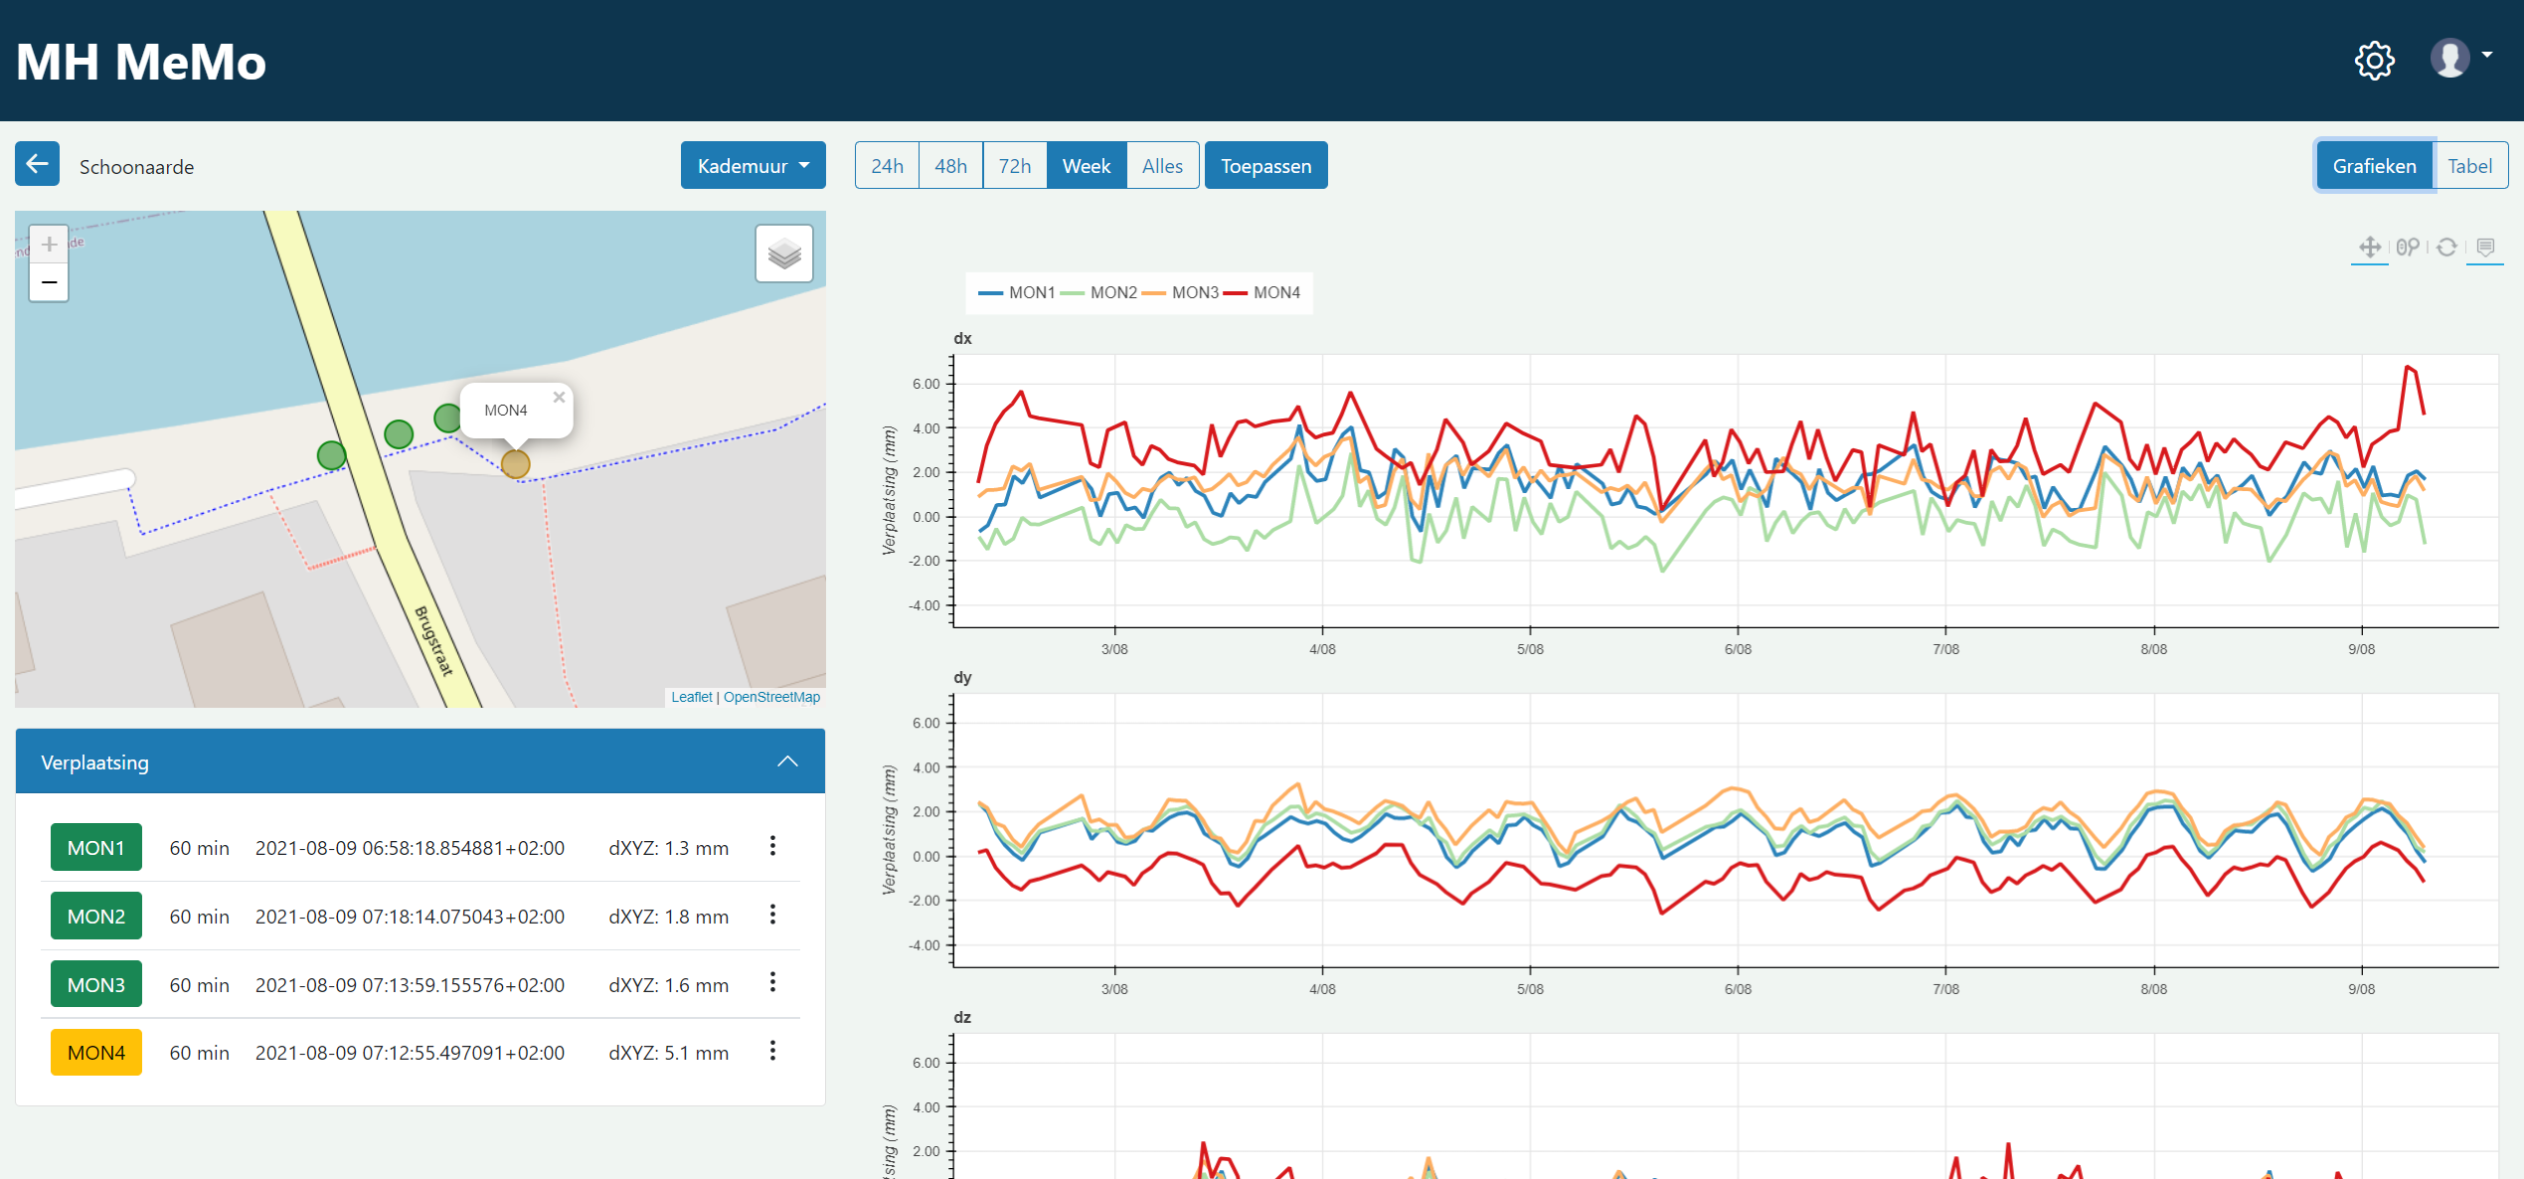This screenshot has height=1179, width=2524.
Task: Click the Toepassen button
Action: [x=1265, y=165]
